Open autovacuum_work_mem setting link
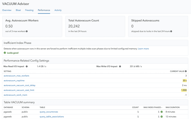The width and height of the screenshot is (191, 119). coord(16,95)
